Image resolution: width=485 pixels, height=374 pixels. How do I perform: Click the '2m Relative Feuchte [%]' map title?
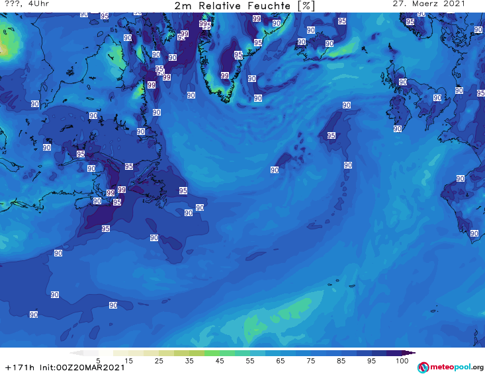coord(244,5)
